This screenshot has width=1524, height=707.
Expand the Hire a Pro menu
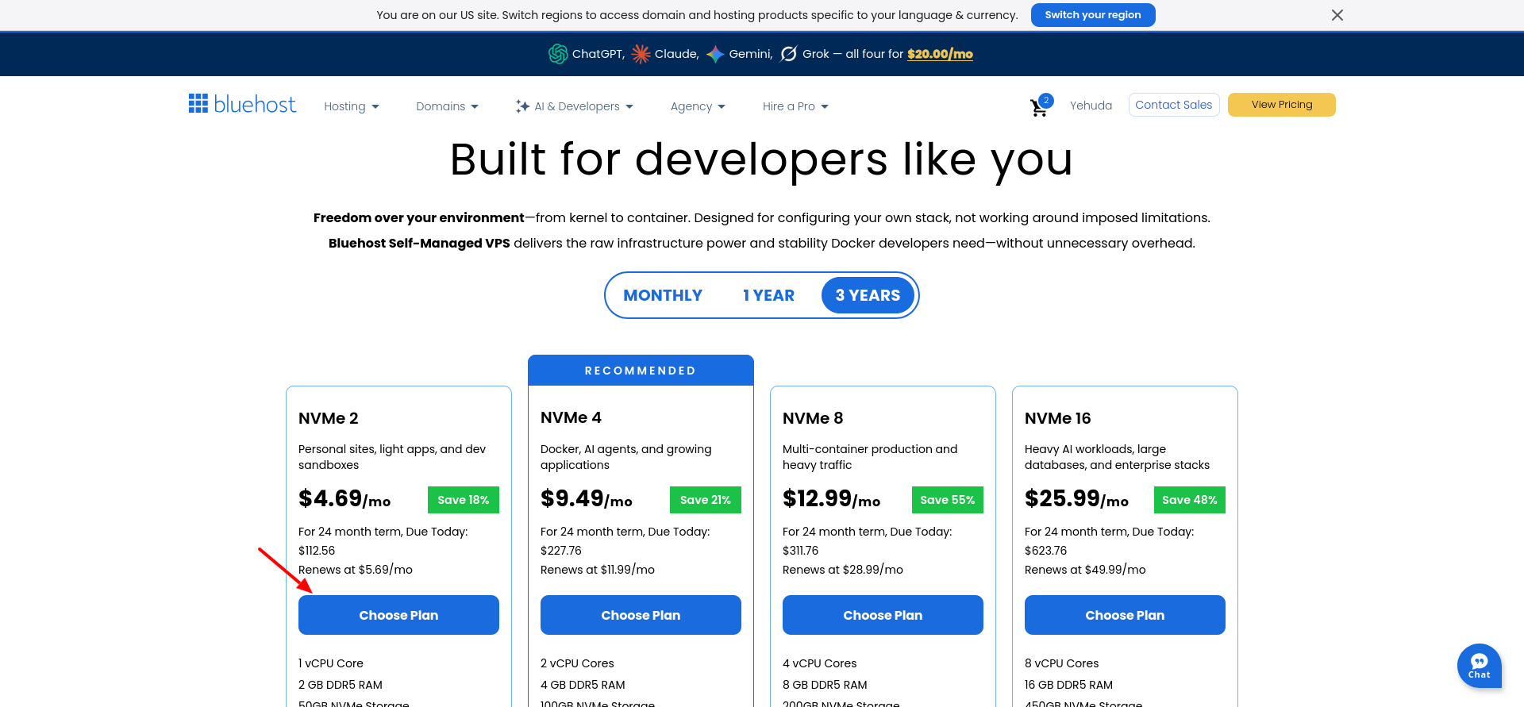coord(795,106)
